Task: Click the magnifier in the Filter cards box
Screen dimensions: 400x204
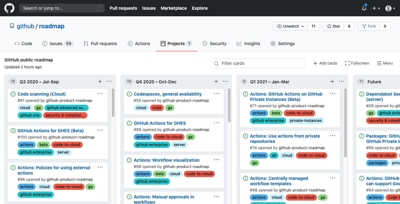Action: [x=216, y=63]
